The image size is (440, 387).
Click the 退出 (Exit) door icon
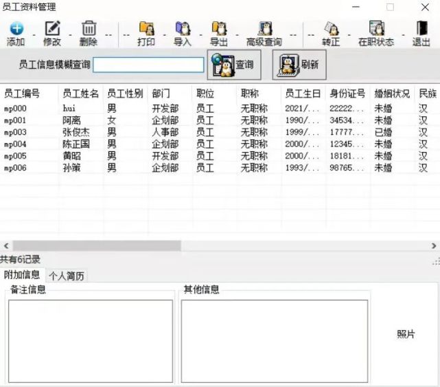point(421,28)
